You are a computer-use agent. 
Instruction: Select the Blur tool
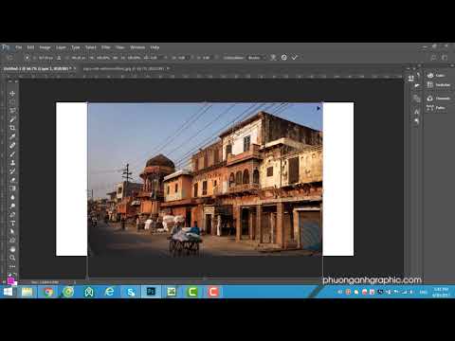click(x=12, y=197)
